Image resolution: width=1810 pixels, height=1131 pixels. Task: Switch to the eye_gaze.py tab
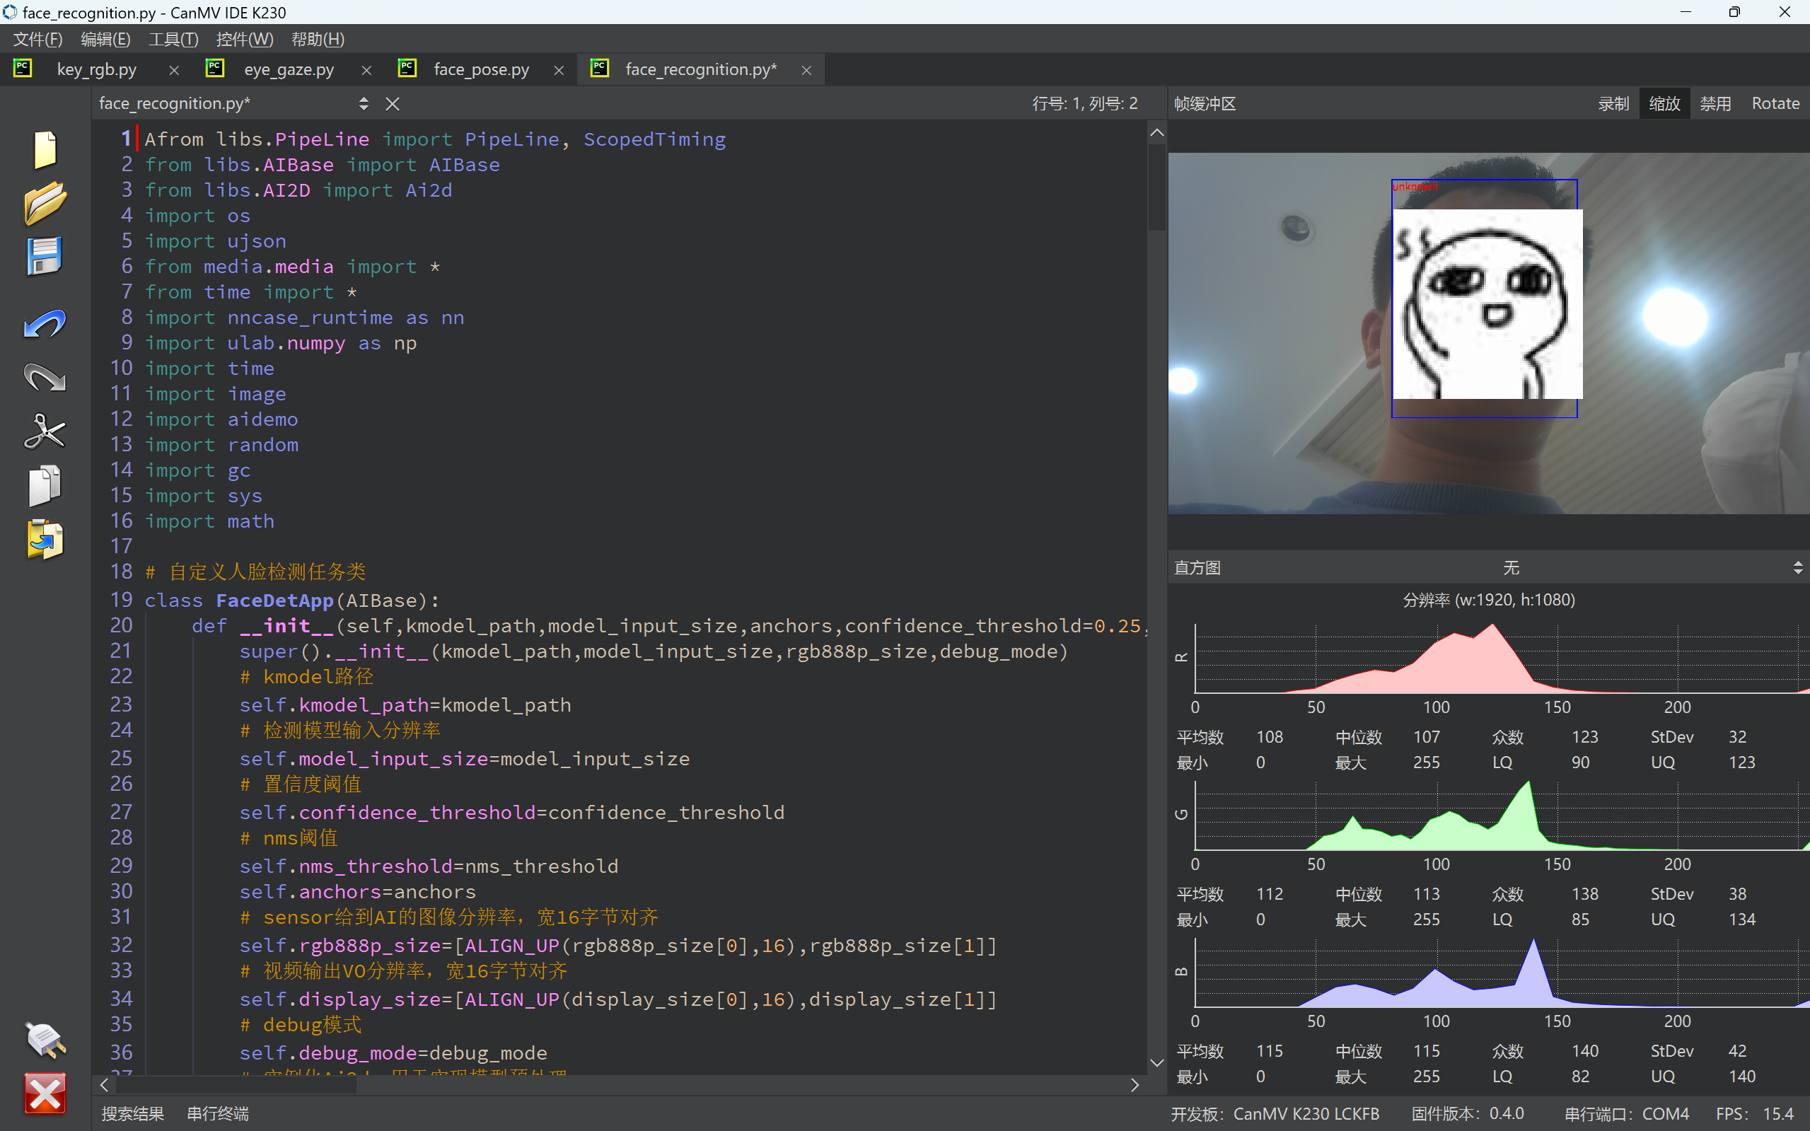pos(289,69)
